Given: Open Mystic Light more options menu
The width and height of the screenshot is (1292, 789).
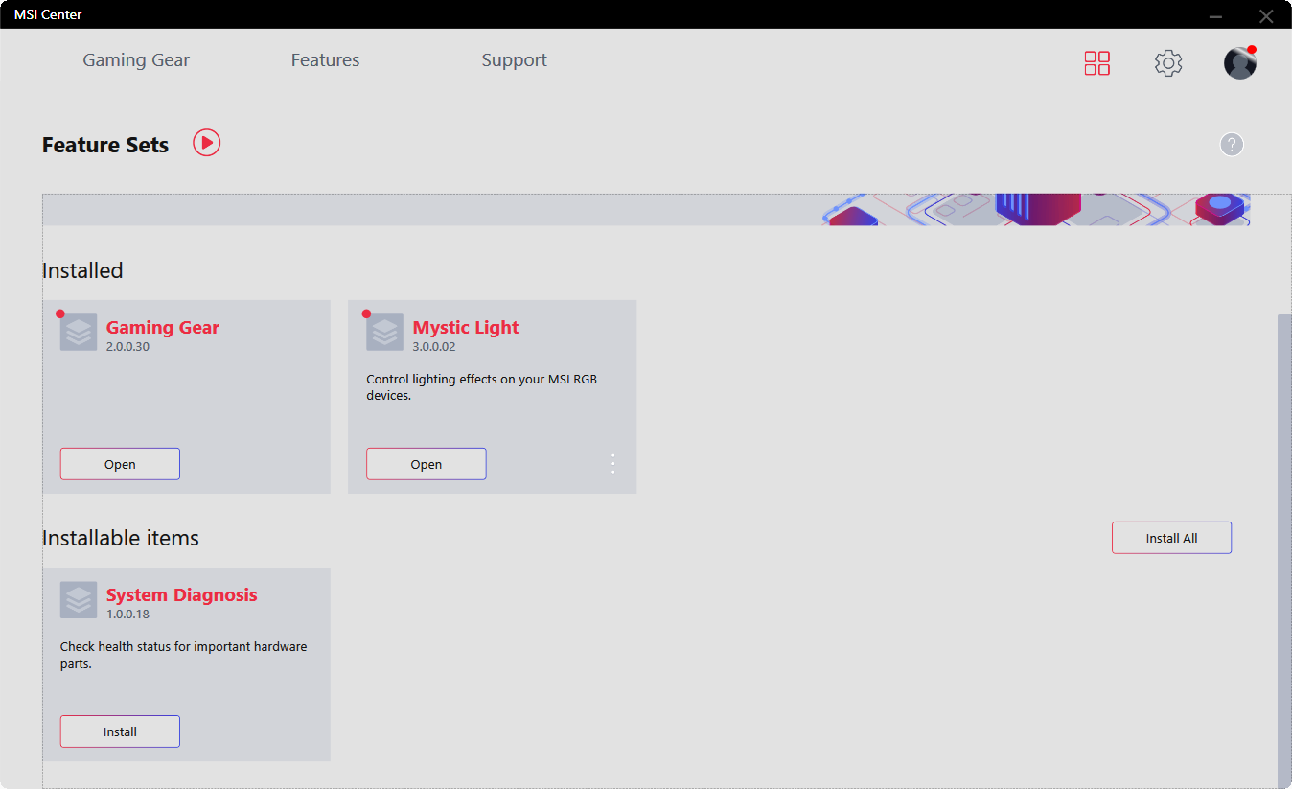Looking at the screenshot, I should [613, 464].
